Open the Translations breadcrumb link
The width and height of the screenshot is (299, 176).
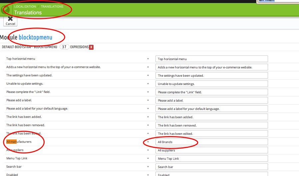coord(52,6)
